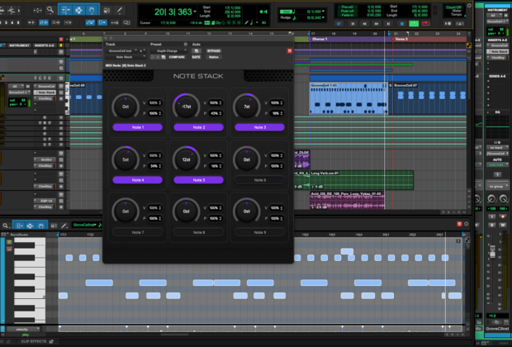The height and width of the screenshot is (347, 512).
Task: Click the INSTRUMENT column header
Action: point(20,45)
